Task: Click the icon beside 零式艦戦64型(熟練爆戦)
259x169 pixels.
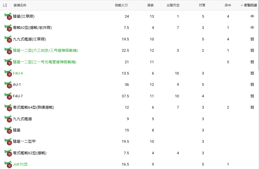Action: pos(8,107)
